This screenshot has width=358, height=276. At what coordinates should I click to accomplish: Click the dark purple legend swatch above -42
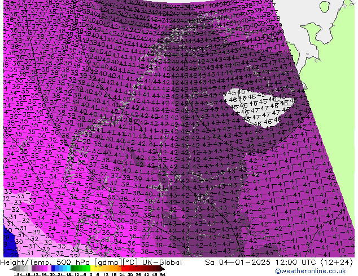click(x=33, y=269)
